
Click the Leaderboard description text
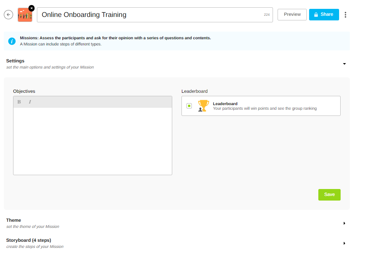(x=265, y=109)
